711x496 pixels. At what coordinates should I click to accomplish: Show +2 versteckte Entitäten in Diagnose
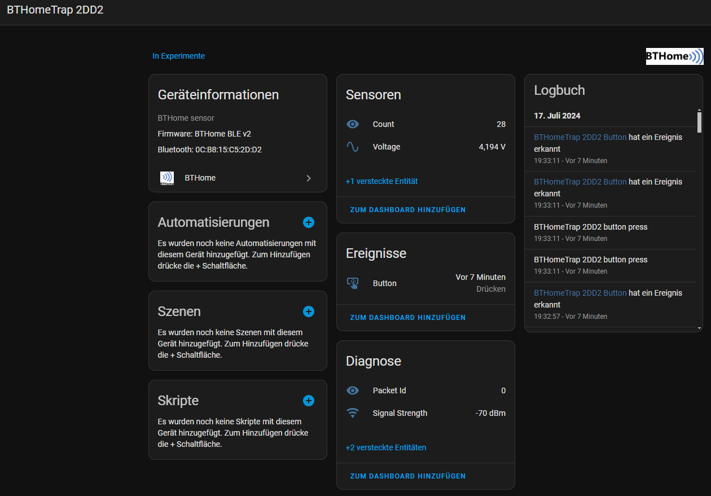pos(386,447)
